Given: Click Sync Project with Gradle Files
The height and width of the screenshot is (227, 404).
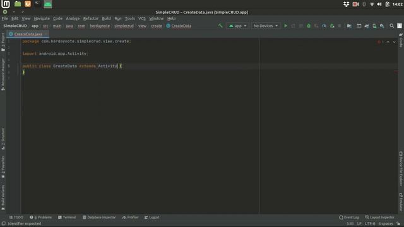Looking at the screenshot, I should [367, 26].
